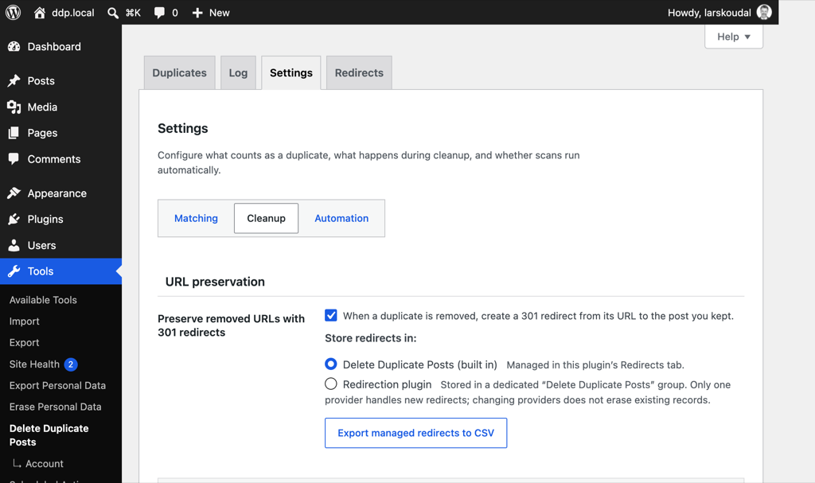815x483 pixels.
Task: Click the WordPress logo icon
Action: click(x=13, y=13)
